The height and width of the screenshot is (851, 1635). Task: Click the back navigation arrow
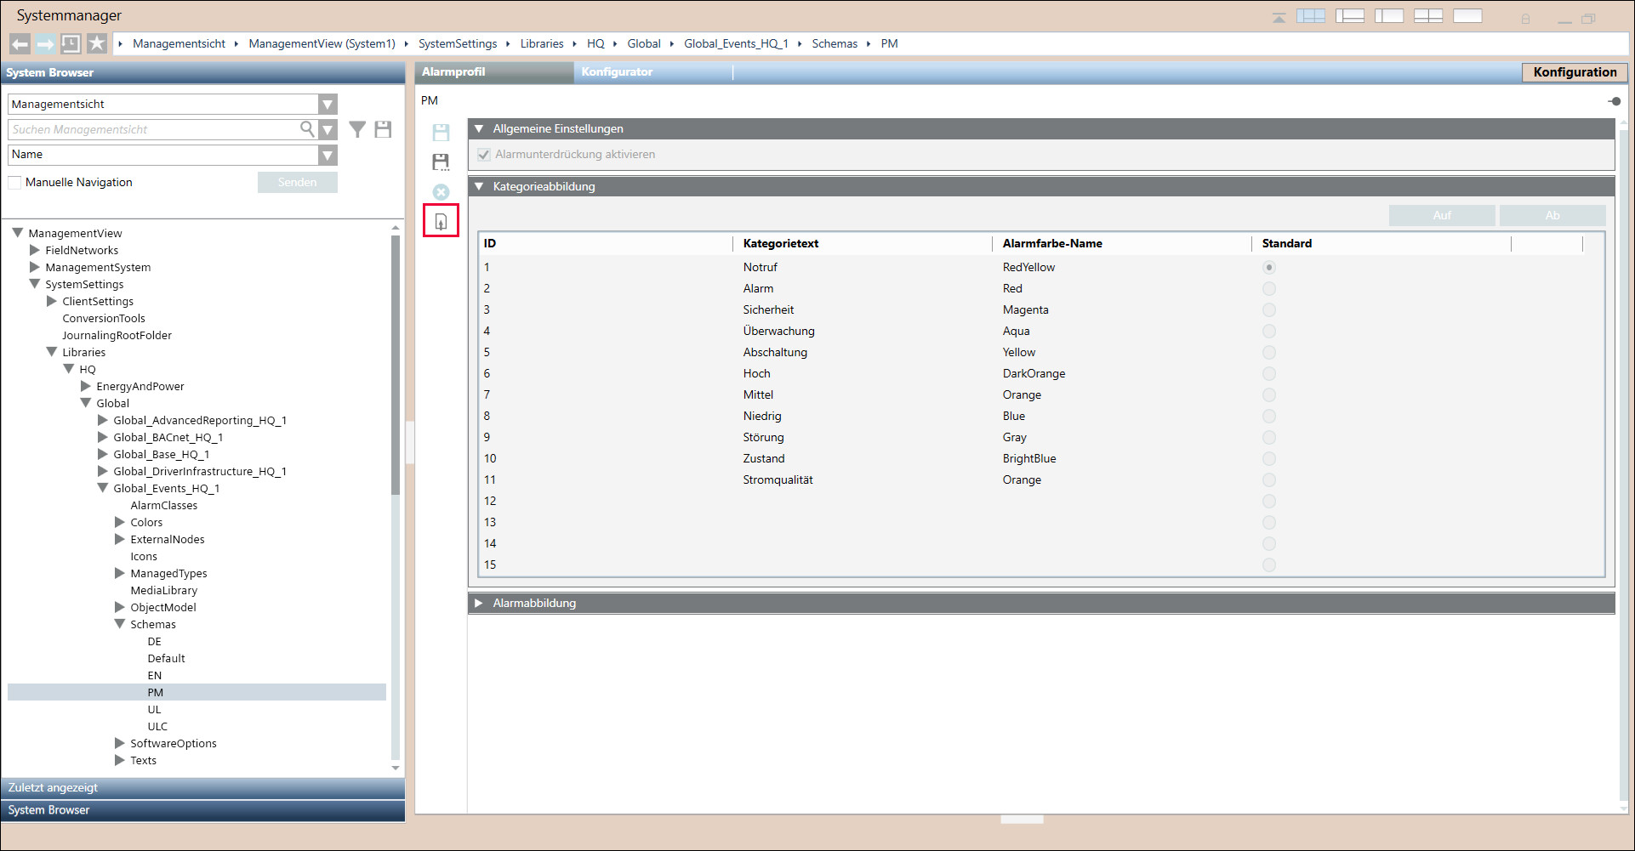tap(20, 43)
